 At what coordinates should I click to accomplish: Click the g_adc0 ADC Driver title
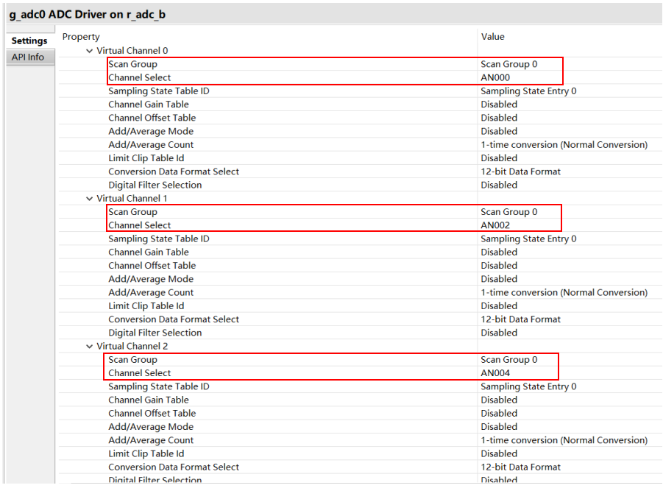coord(87,15)
